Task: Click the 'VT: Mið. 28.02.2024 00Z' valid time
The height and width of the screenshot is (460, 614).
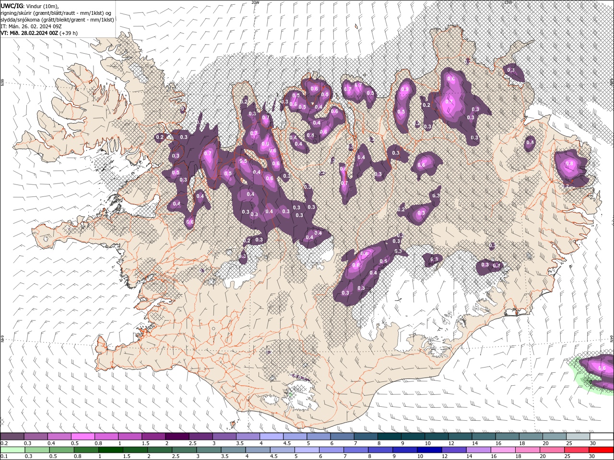Action: (29, 33)
